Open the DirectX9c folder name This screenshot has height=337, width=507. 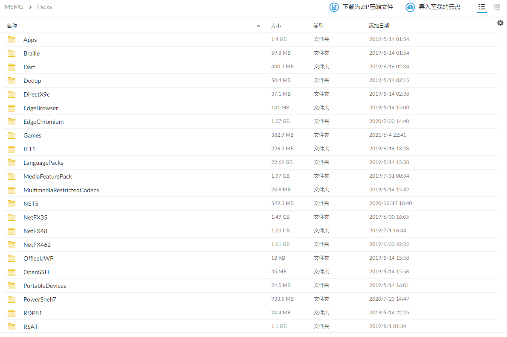pos(37,94)
